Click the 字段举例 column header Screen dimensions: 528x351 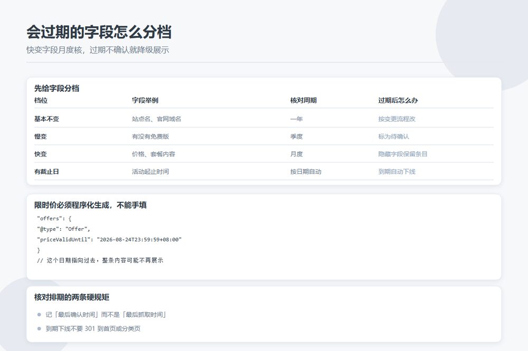[x=145, y=100]
